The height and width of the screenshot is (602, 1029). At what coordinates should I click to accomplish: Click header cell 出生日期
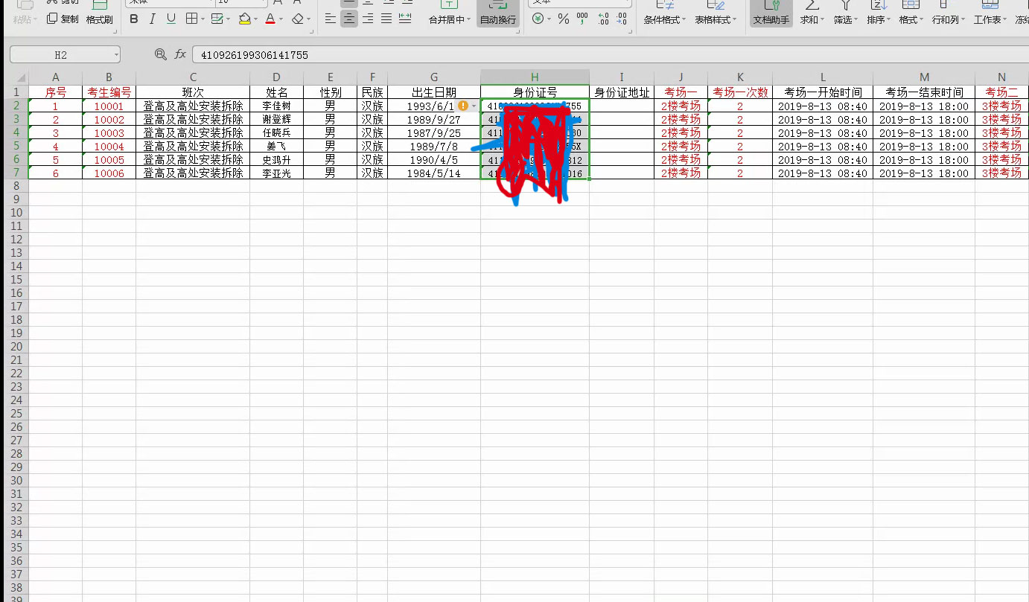[x=434, y=92]
